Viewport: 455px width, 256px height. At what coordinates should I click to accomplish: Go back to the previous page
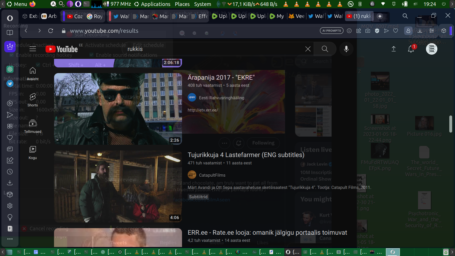tap(26, 31)
